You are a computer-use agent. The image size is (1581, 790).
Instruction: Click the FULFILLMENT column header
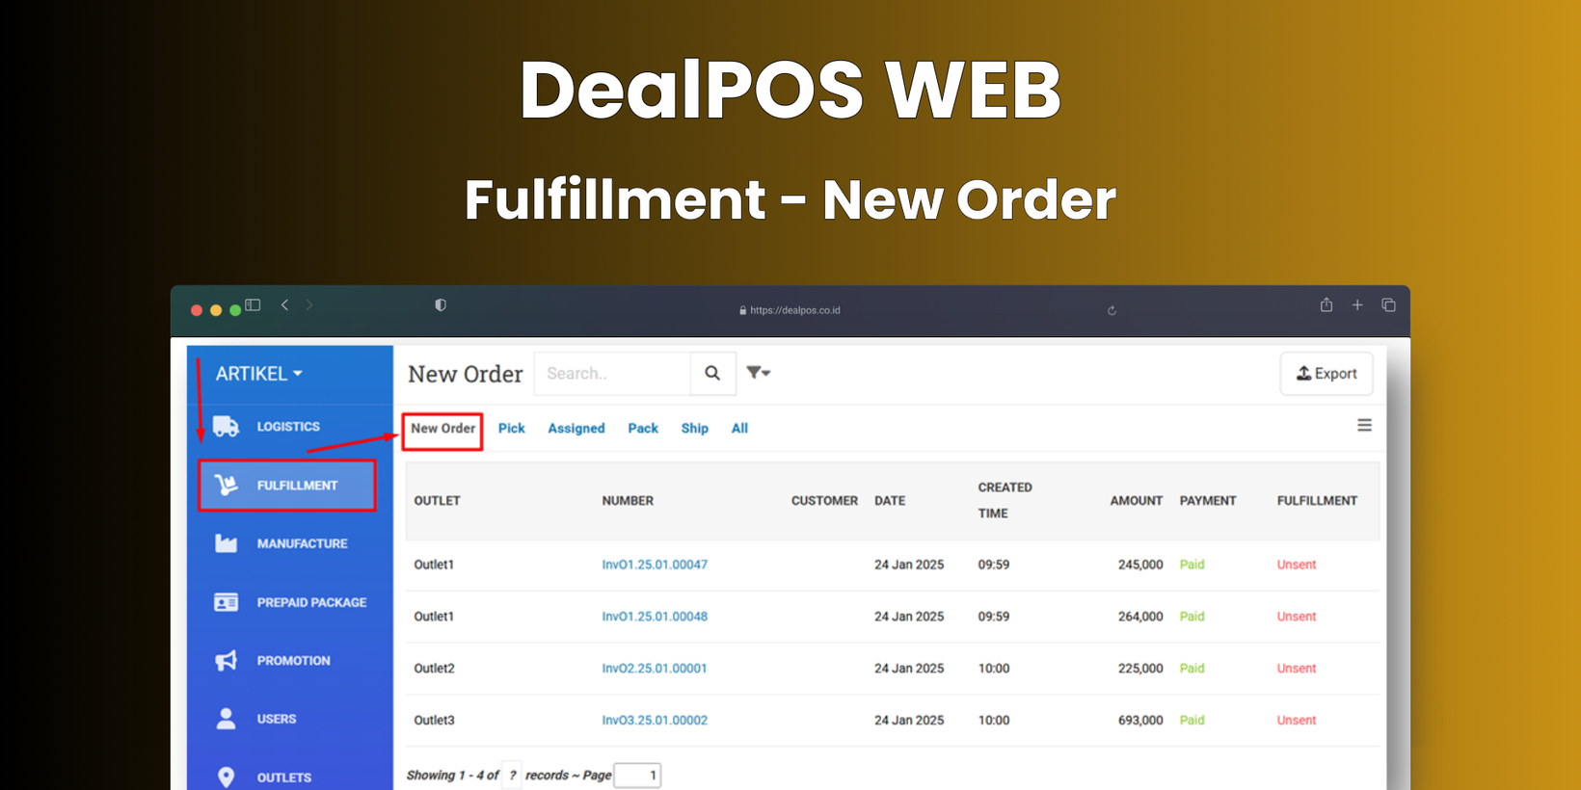(x=1317, y=501)
